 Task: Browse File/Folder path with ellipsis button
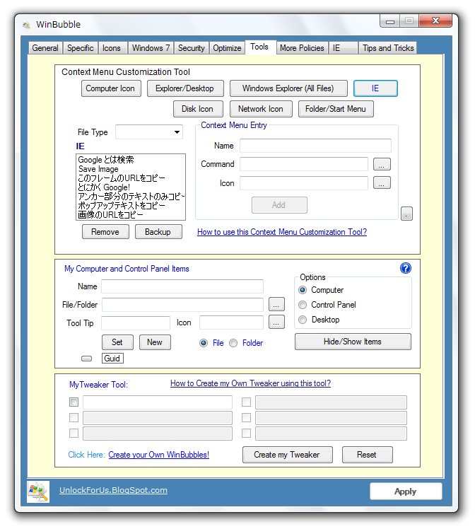(x=276, y=304)
